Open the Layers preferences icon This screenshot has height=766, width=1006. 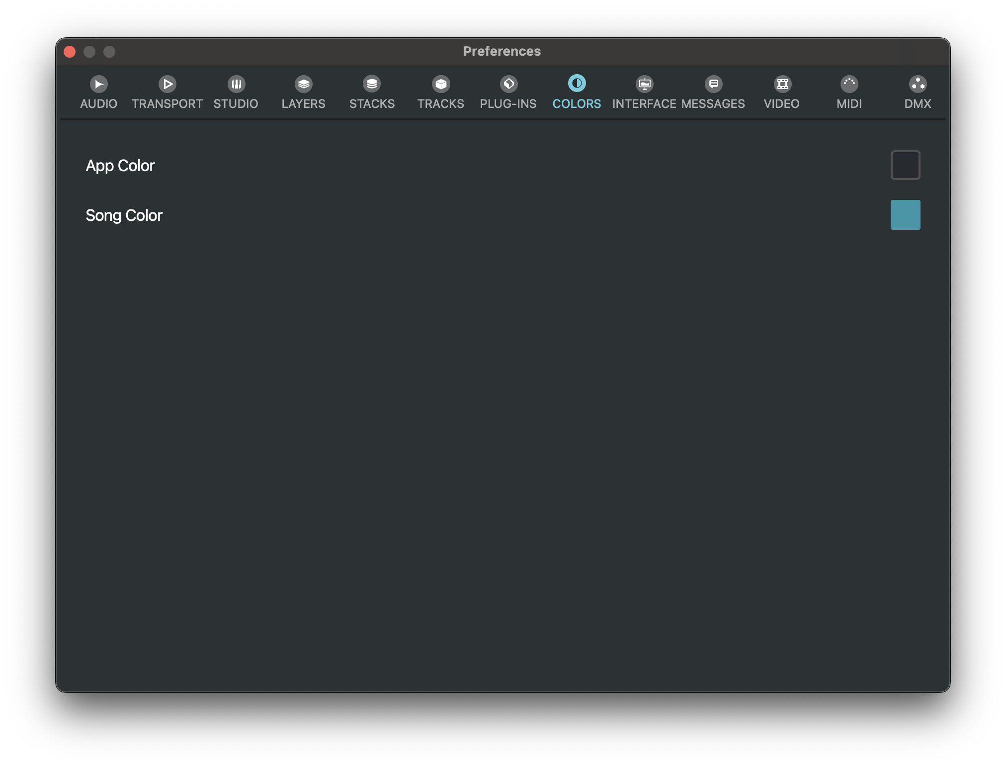click(304, 84)
